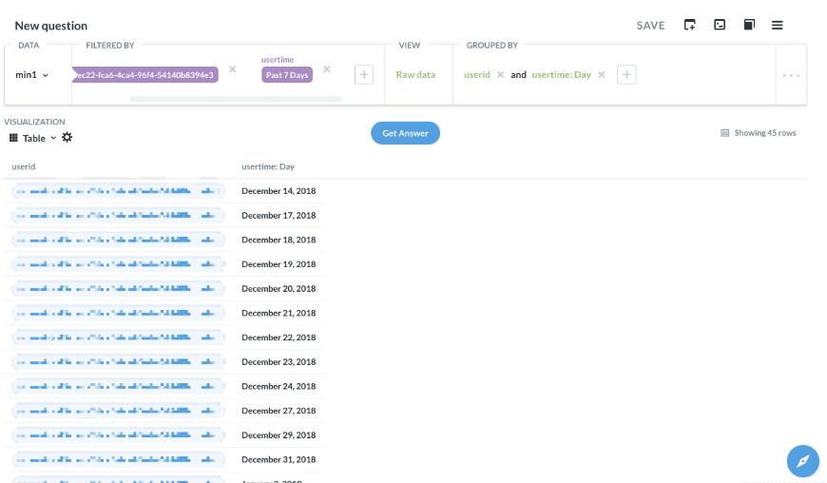
Task: Open the Table visualization type dropdown
Action: point(32,138)
